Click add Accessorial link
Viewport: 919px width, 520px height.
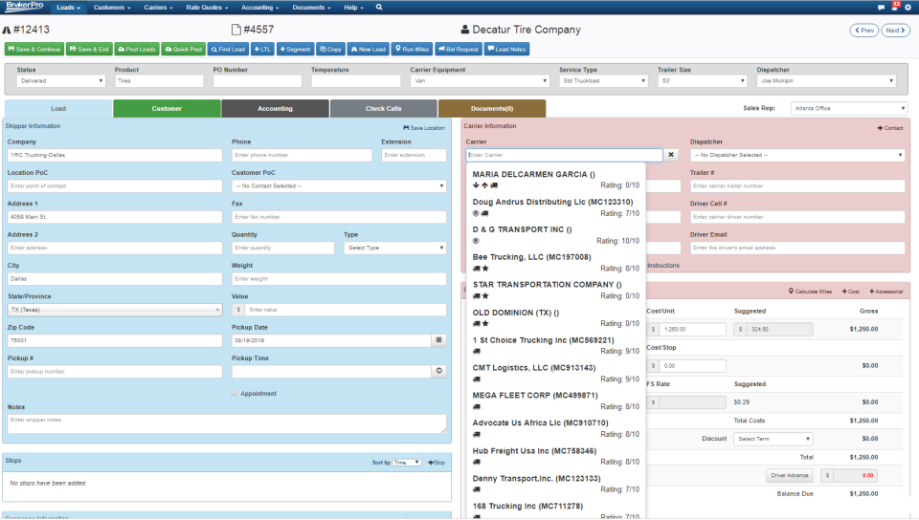point(886,292)
